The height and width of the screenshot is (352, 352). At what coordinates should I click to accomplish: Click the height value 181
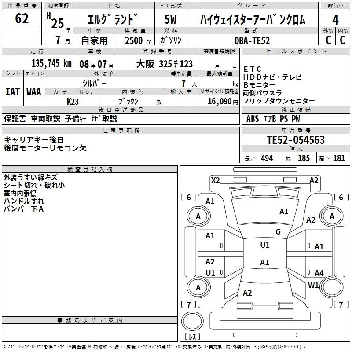coord(339,158)
